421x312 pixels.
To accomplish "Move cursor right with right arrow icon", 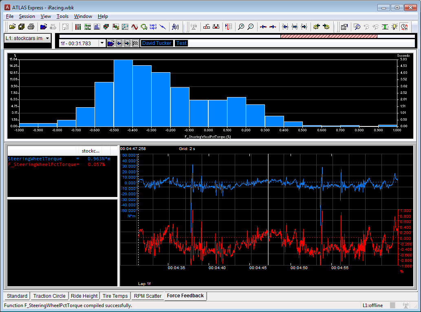I will 273,27.
